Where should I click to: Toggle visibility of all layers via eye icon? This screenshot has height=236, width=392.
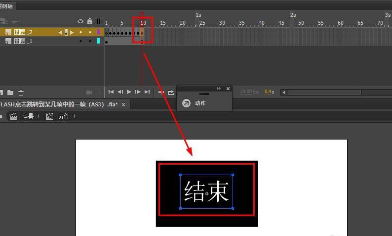80,22
